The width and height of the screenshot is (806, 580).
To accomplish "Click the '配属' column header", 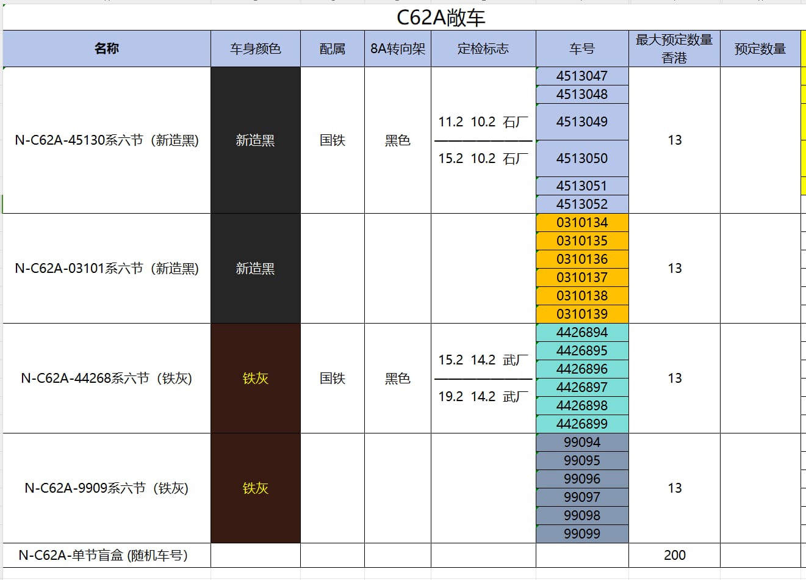I will tap(333, 49).
